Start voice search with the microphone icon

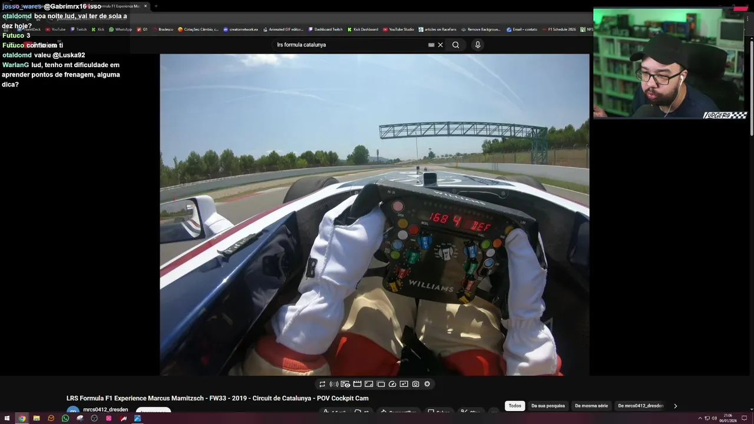click(x=478, y=45)
